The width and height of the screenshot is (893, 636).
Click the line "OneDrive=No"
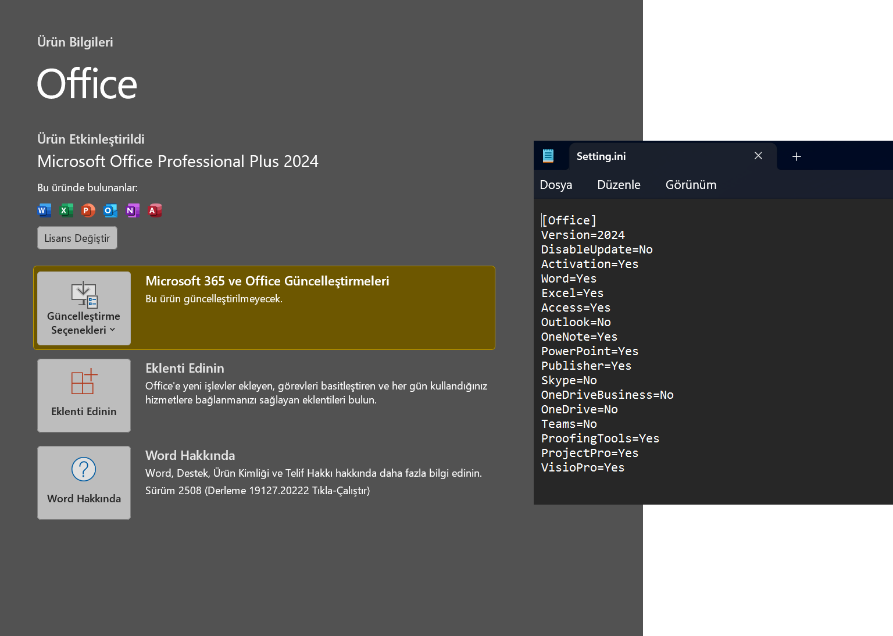coord(580,409)
